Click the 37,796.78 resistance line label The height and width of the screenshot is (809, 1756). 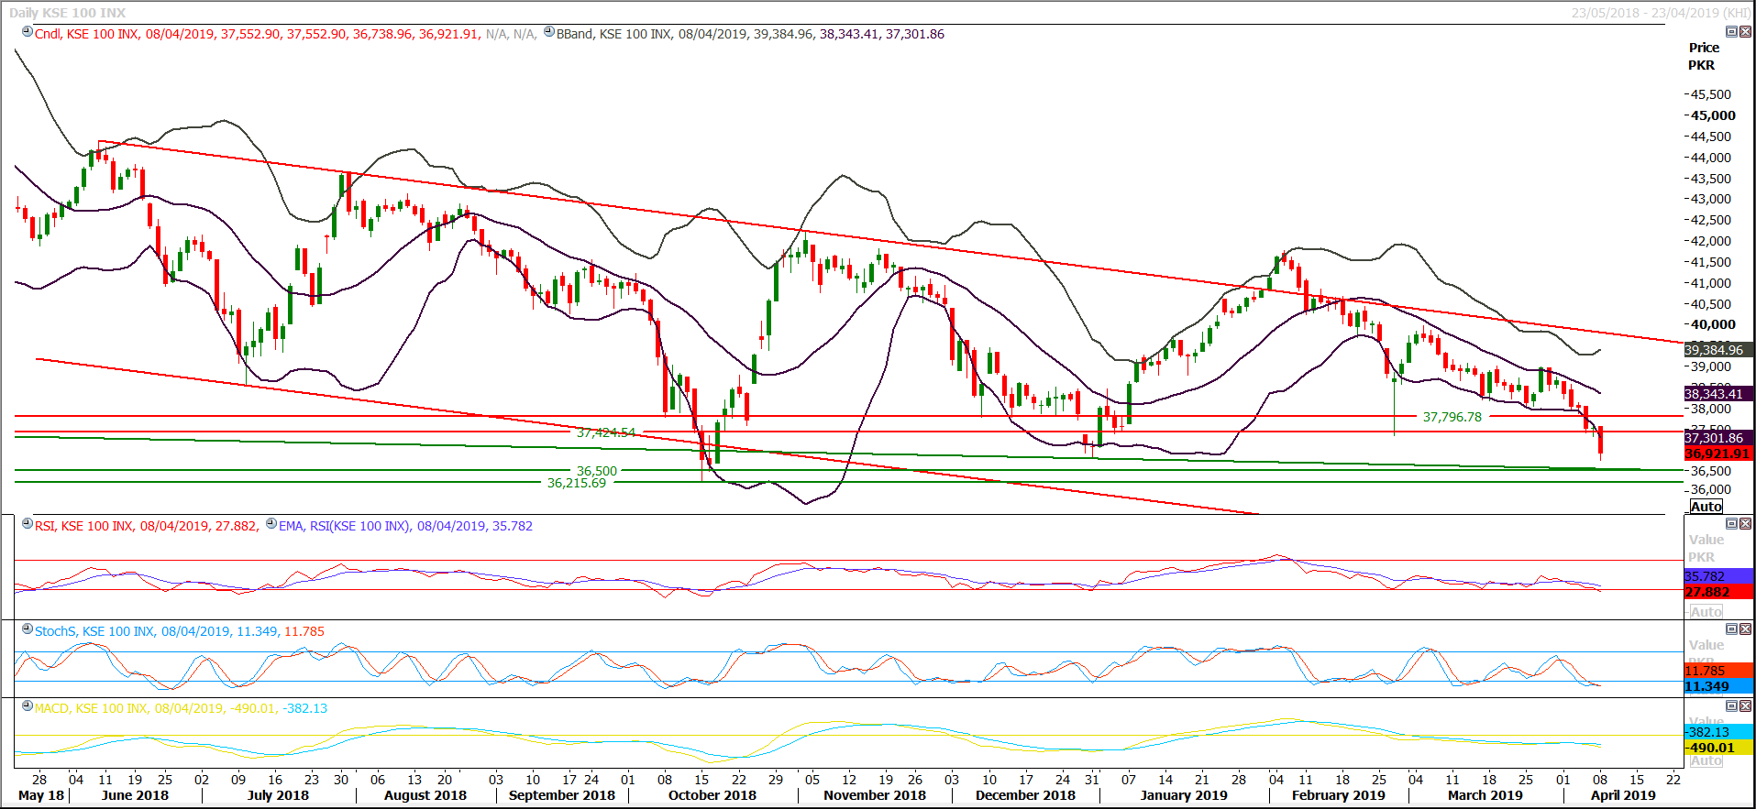pos(1452,417)
